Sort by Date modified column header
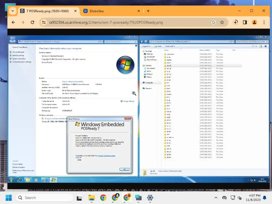 click(205, 50)
